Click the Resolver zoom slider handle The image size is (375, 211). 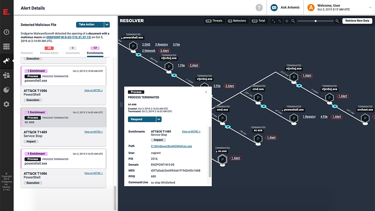click(316, 21)
